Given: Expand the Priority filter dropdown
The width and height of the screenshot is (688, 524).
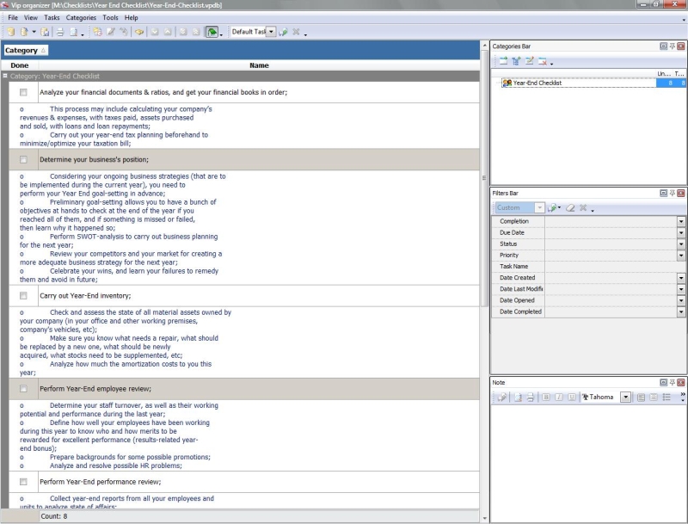Looking at the screenshot, I should click(681, 256).
